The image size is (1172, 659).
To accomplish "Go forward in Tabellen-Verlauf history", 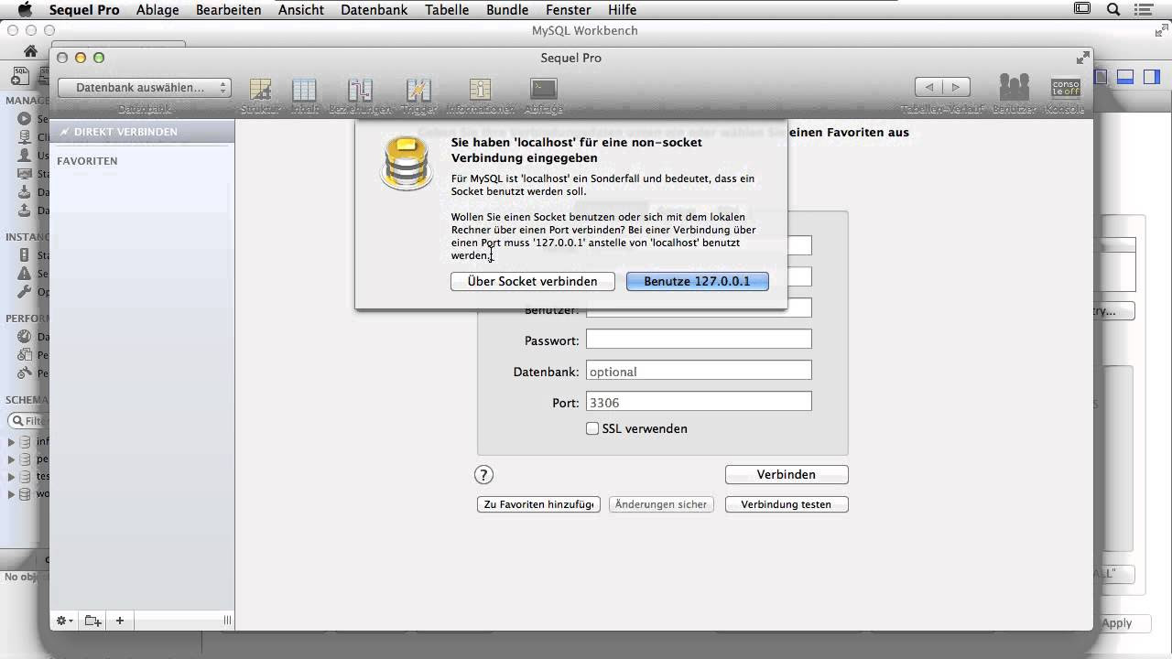I will [956, 87].
